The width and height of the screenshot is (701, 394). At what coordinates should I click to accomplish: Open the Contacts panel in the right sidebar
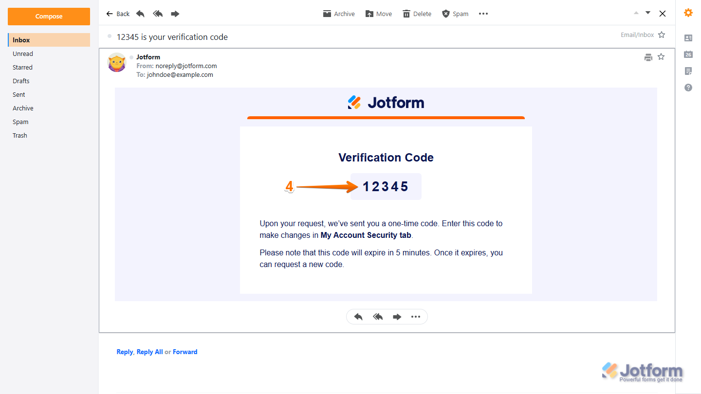coord(688,38)
